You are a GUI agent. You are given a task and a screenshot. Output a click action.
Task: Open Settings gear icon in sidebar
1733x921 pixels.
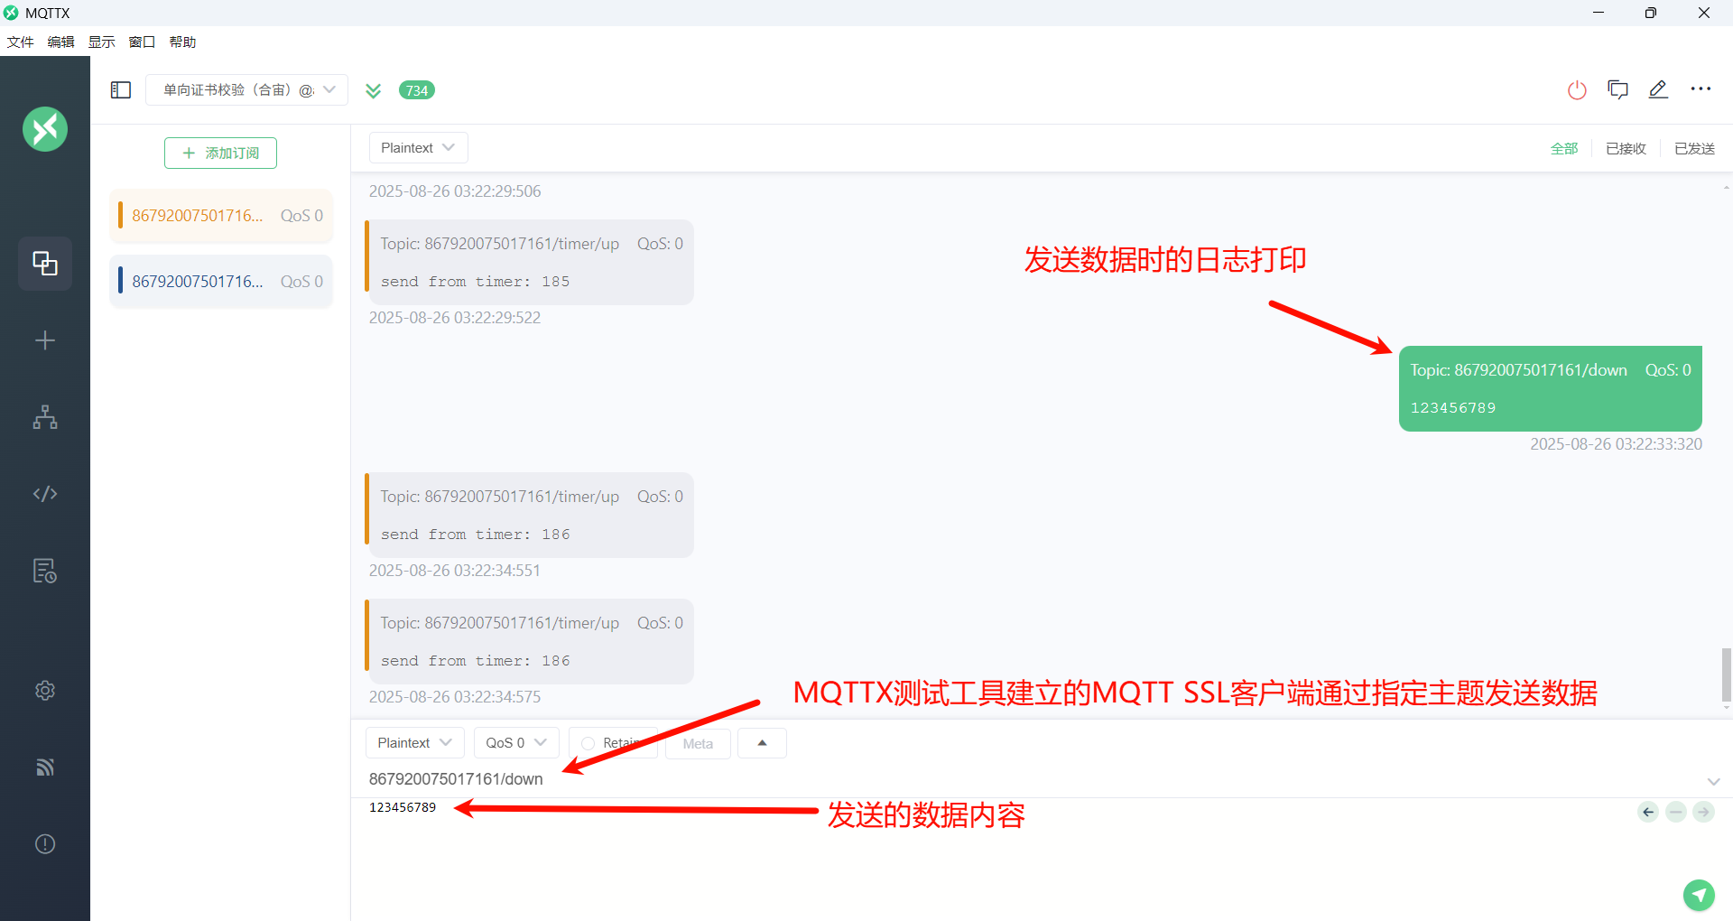(x=45, y=691)
